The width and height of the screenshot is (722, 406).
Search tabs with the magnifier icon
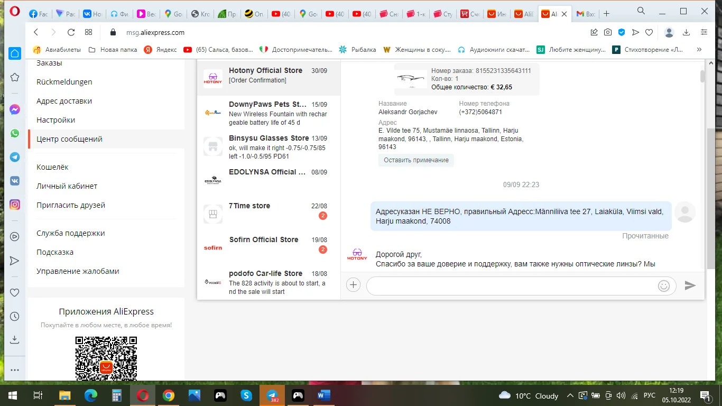point(641,11)
